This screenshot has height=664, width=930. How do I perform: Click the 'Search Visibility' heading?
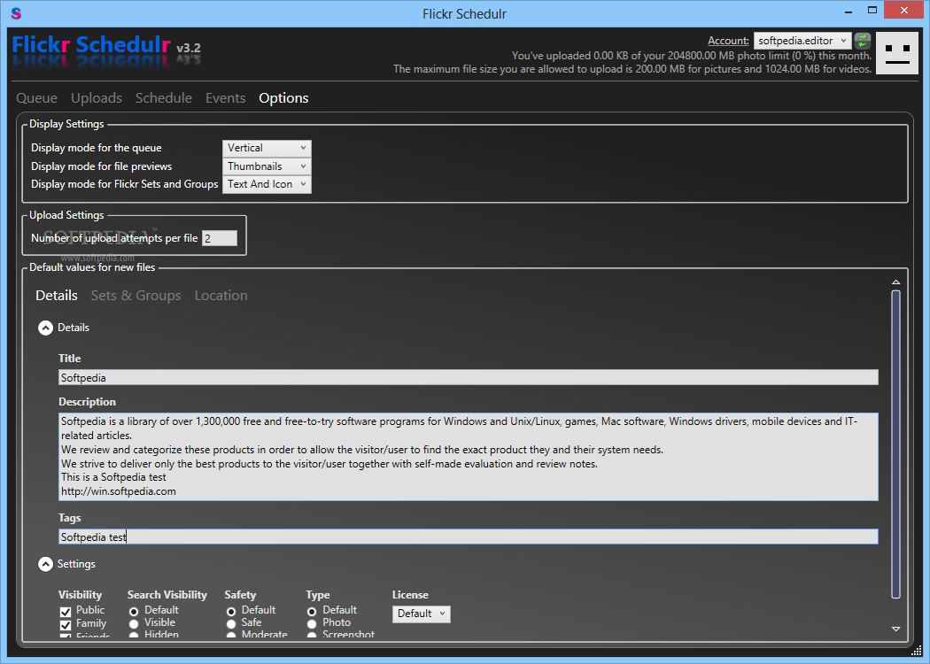click(167, 595)
